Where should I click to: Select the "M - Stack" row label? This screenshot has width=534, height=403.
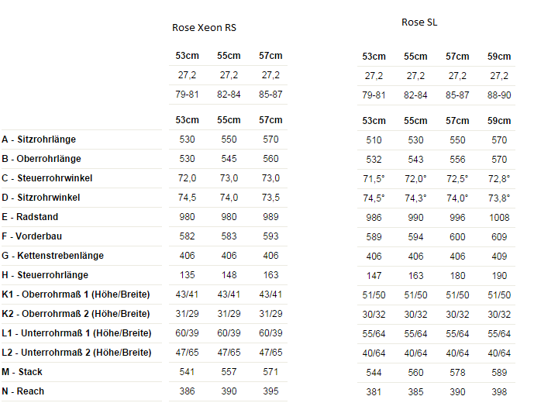[22, 372]
